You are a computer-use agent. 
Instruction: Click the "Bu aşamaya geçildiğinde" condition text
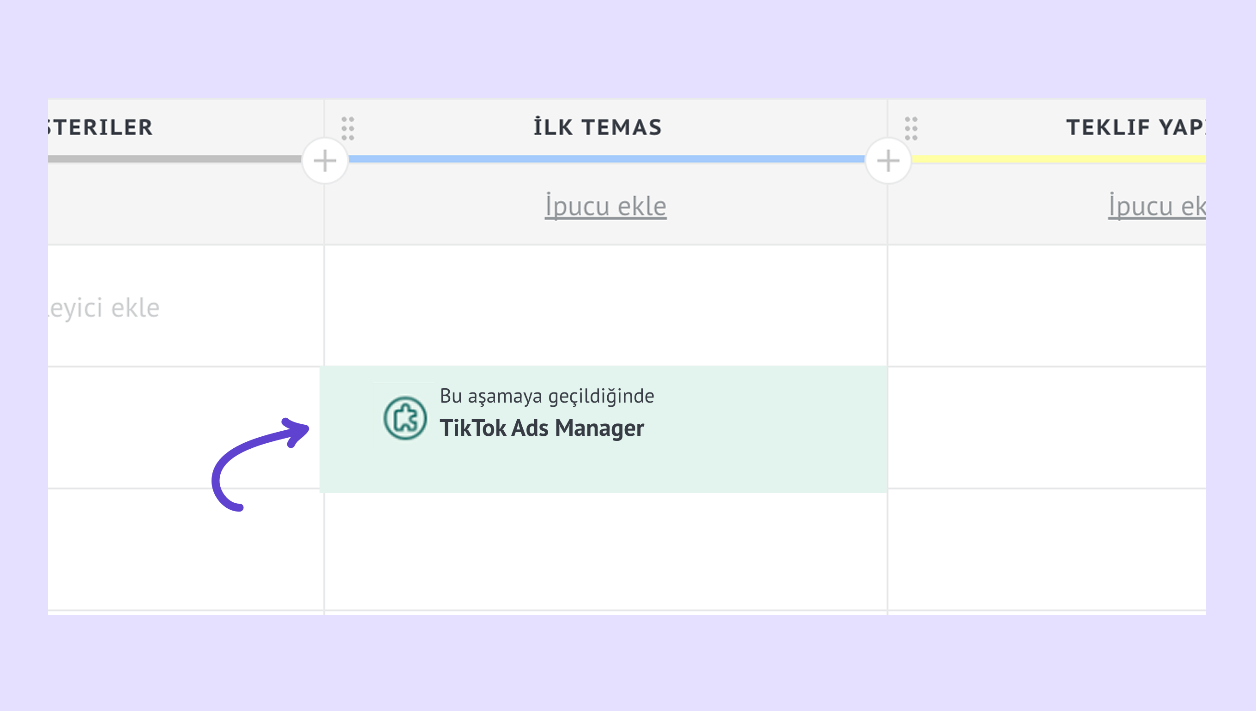click(546, 396)
